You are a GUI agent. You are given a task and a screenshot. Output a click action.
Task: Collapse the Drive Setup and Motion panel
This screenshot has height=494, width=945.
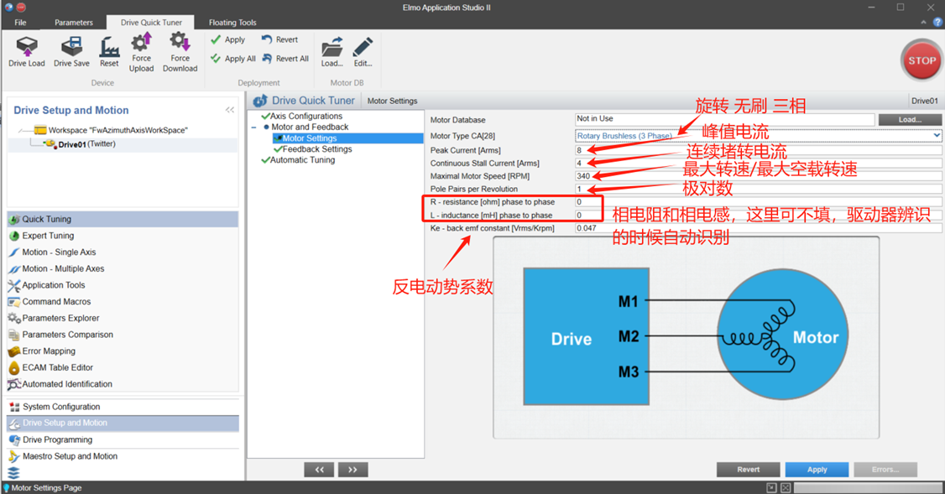[x=230, y=110]
